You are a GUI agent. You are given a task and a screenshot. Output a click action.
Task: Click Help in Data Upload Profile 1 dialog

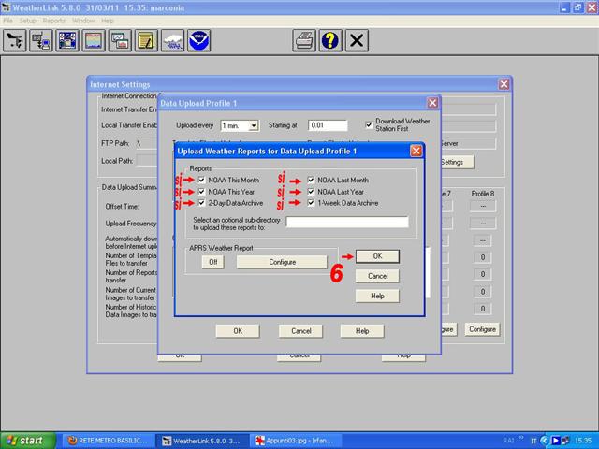click(362, 331)
